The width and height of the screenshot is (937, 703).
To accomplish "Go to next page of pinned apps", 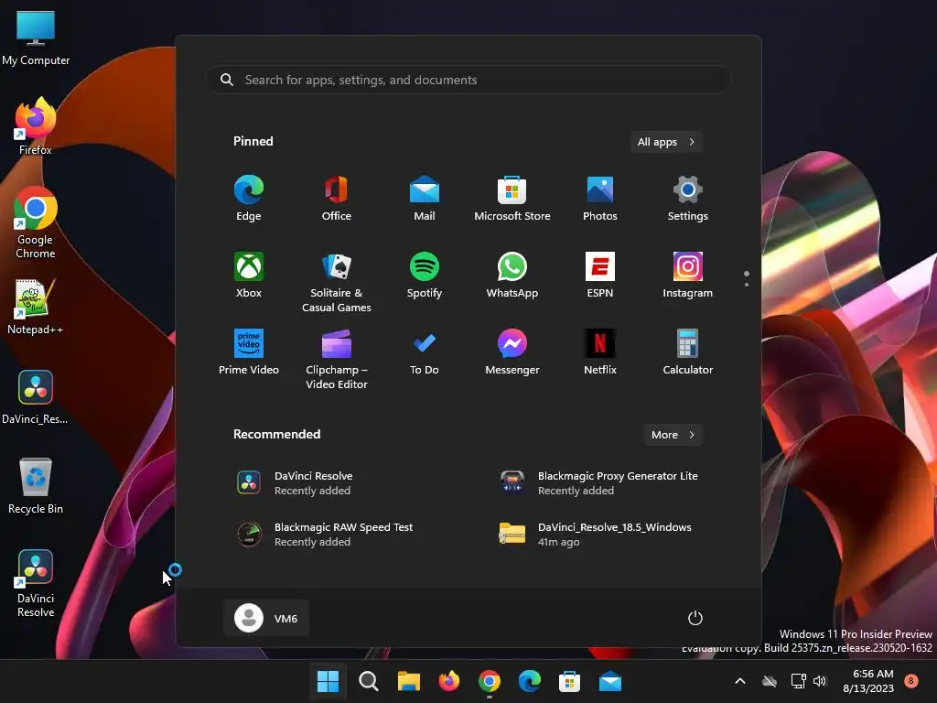I will point(747,285).
